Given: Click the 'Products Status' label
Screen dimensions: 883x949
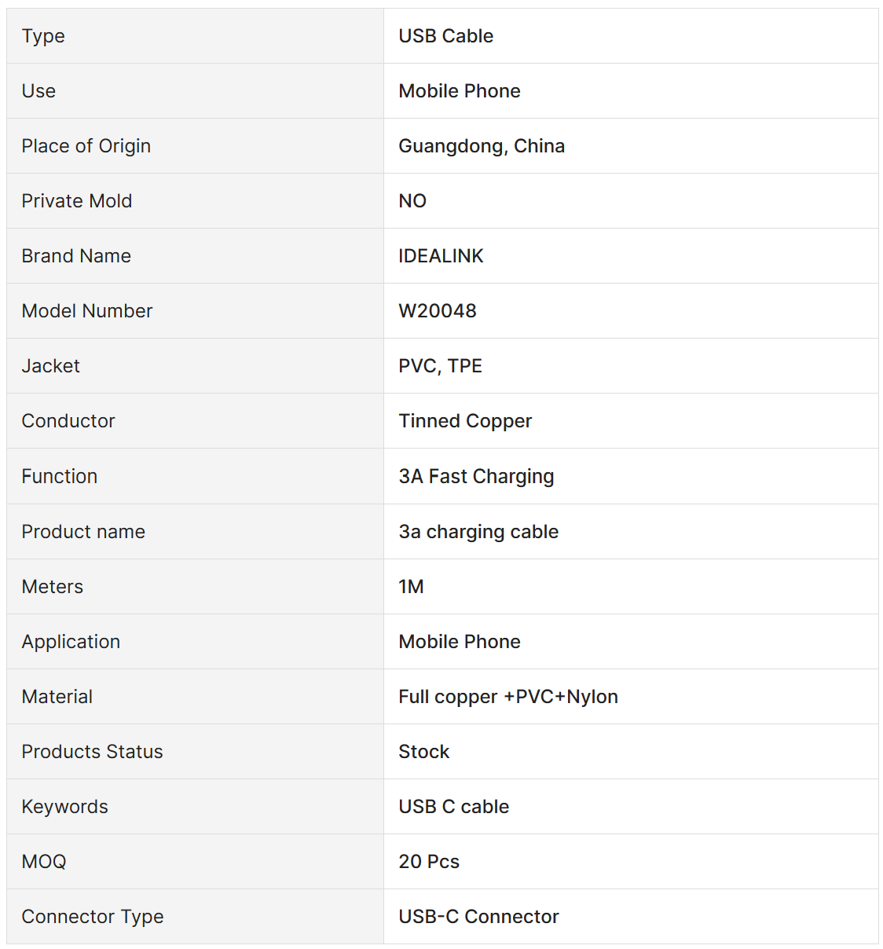Looking at the screenshot, I should click(92, 752).
